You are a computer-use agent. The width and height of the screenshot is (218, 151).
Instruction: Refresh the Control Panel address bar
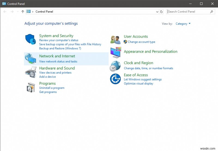pos(161,12)
